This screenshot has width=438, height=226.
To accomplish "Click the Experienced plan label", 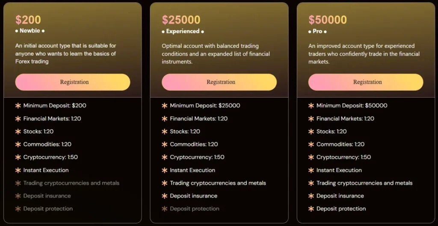I will click(x=183, y=31).
